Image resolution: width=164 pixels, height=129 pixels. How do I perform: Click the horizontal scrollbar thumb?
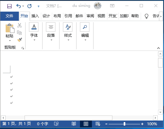[68, 118]
